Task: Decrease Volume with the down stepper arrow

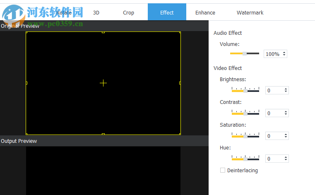Action: pyautogui.click(x=284, y=55)
